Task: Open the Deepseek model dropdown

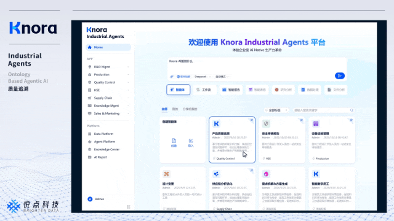Action: click(203, 77)
